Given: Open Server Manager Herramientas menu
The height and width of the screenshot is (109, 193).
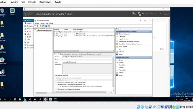Looking at the screenshot, I should tap(153, 14).
